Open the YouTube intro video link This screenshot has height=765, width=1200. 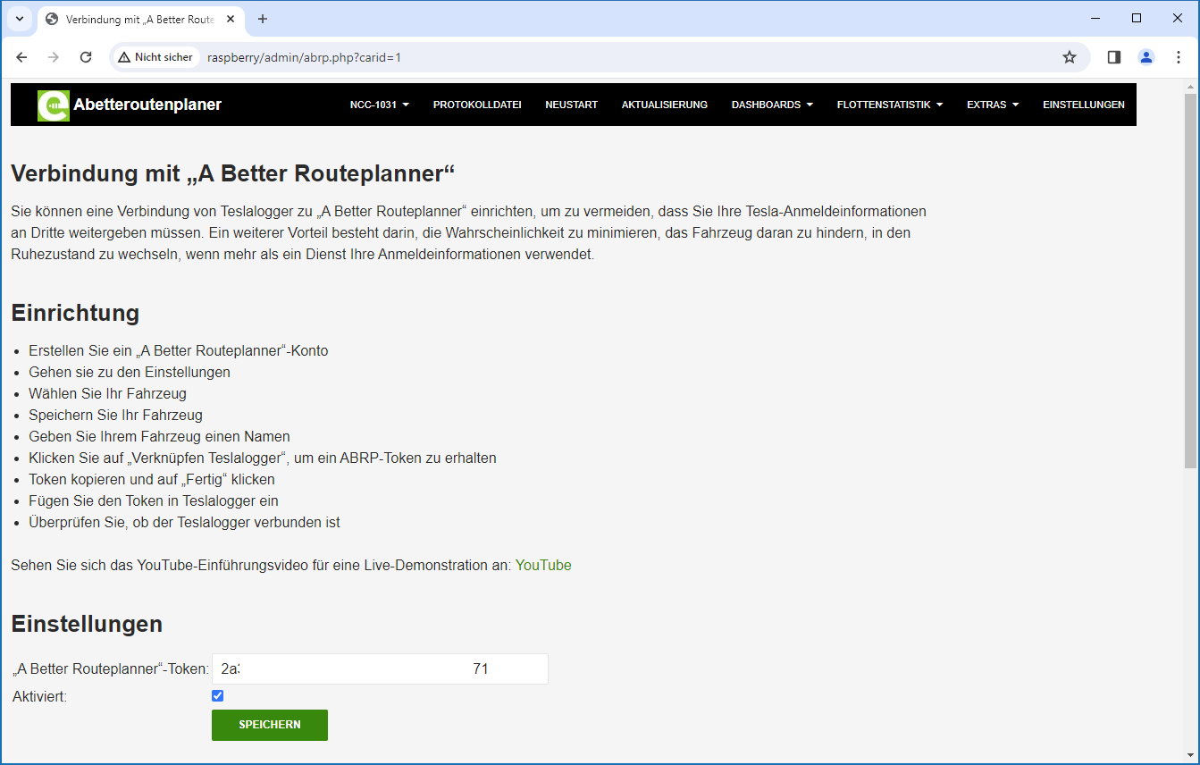pos(542,565)
